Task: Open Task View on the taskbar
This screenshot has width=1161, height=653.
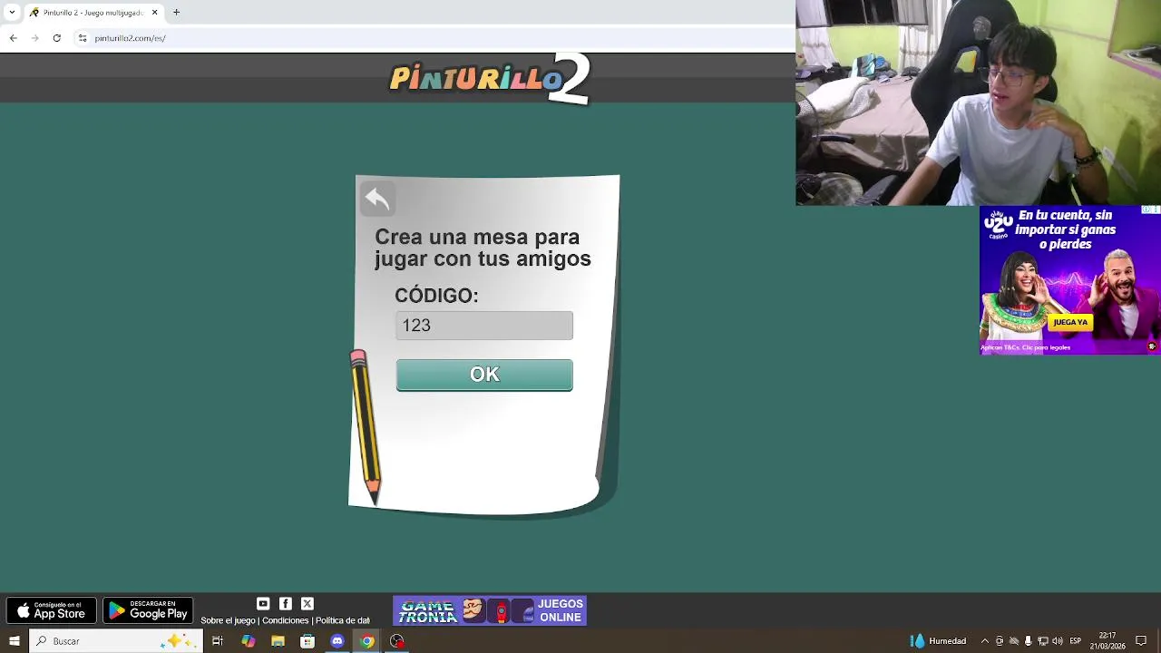Action: tap(218, 641)
